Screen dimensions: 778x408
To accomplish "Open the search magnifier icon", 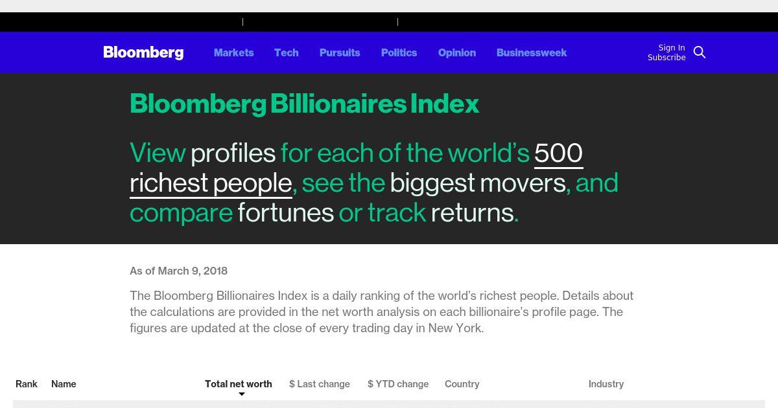I will [700, 52].
